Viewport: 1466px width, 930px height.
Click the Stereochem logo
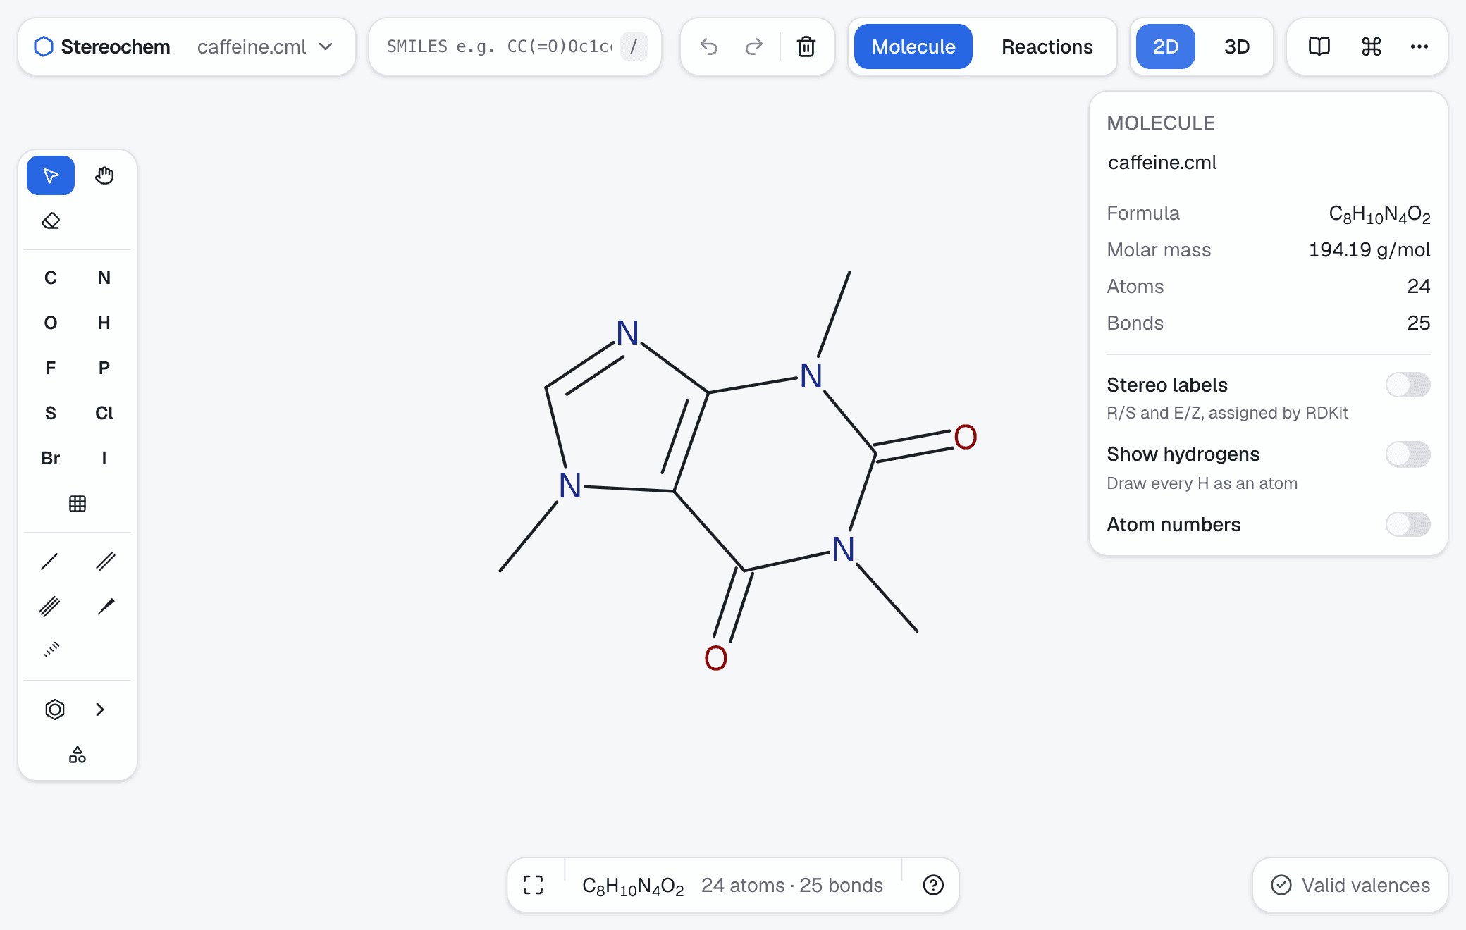pyautogui.click(x=102, y=46)
